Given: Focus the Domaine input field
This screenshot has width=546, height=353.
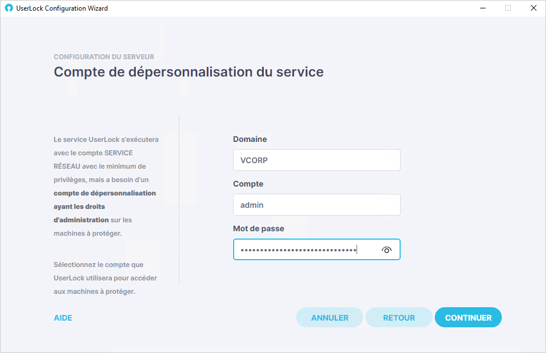Looking at the screenshot, I should [x=316, y=160].
